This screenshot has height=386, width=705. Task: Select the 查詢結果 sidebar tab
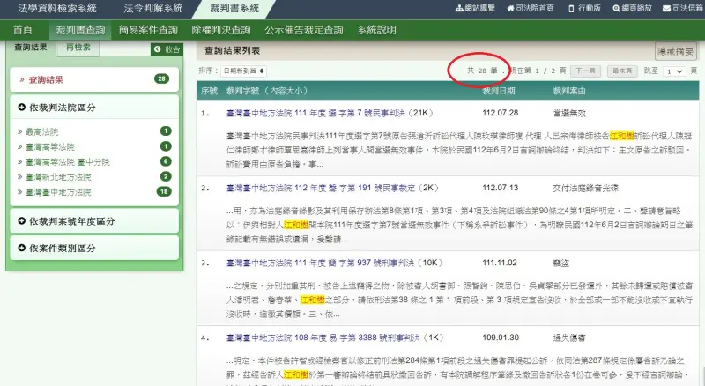coord(31,48)
